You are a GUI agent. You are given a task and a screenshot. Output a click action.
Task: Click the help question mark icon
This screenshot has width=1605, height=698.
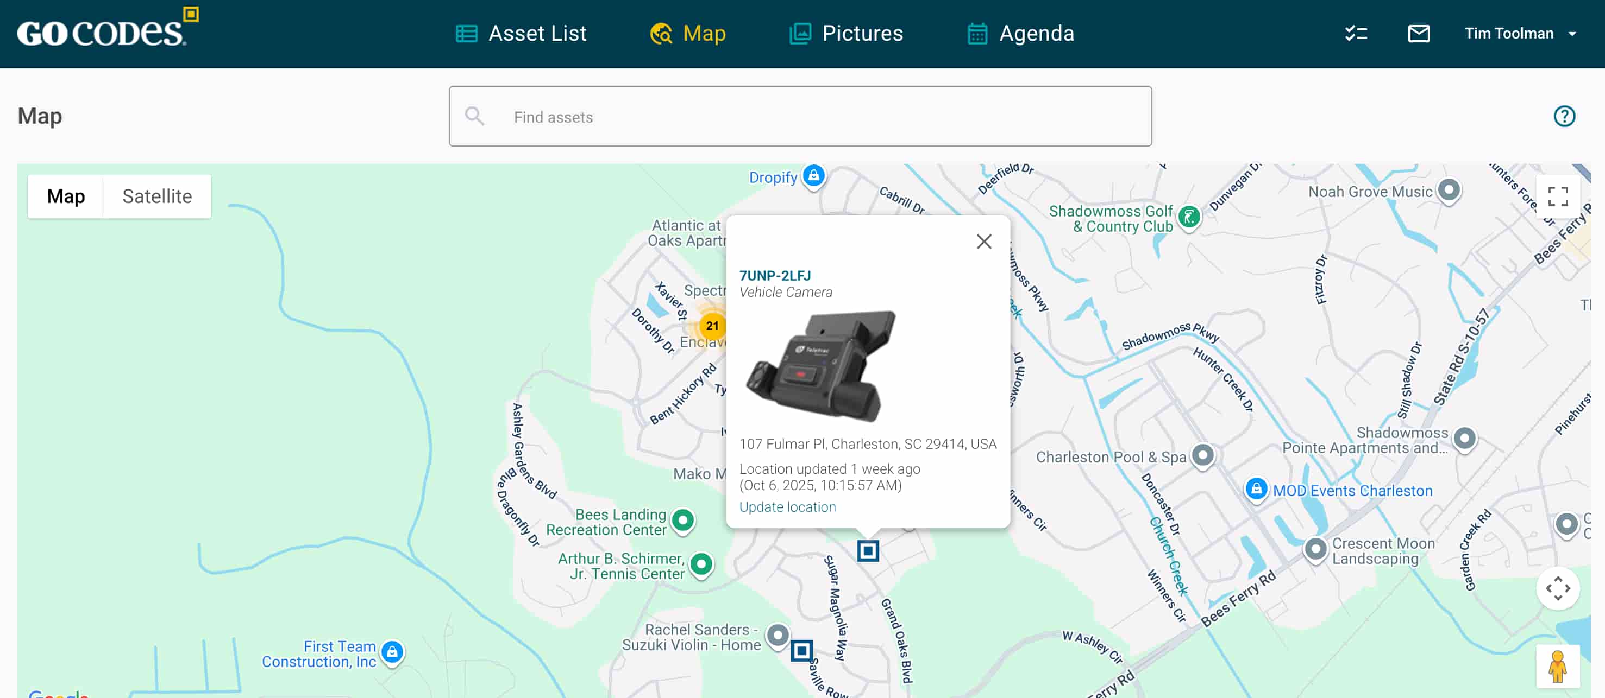1564,116
